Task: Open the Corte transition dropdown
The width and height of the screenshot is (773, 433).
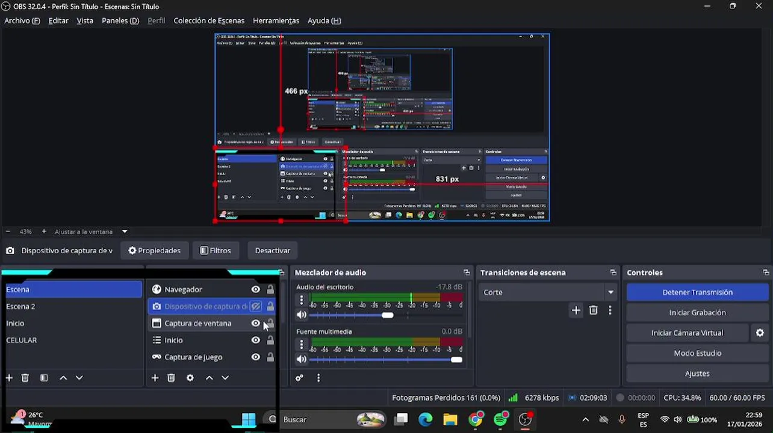Action: coord(549,292)
